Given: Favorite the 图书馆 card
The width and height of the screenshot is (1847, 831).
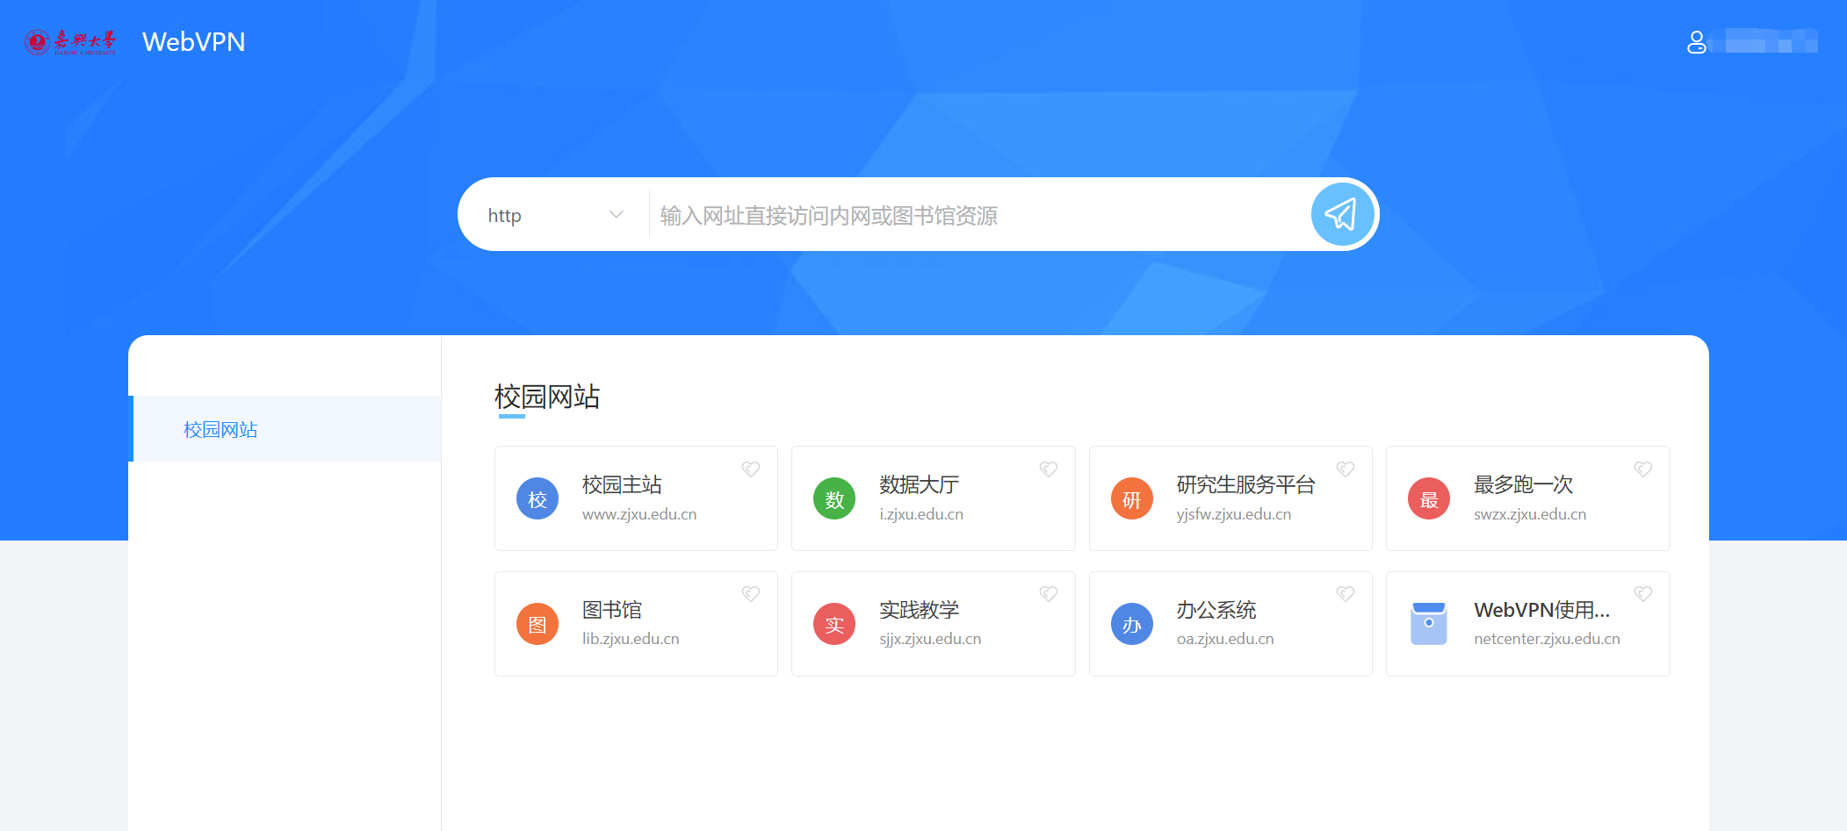Looking at the screenshot, I should (x=751, y=594).
